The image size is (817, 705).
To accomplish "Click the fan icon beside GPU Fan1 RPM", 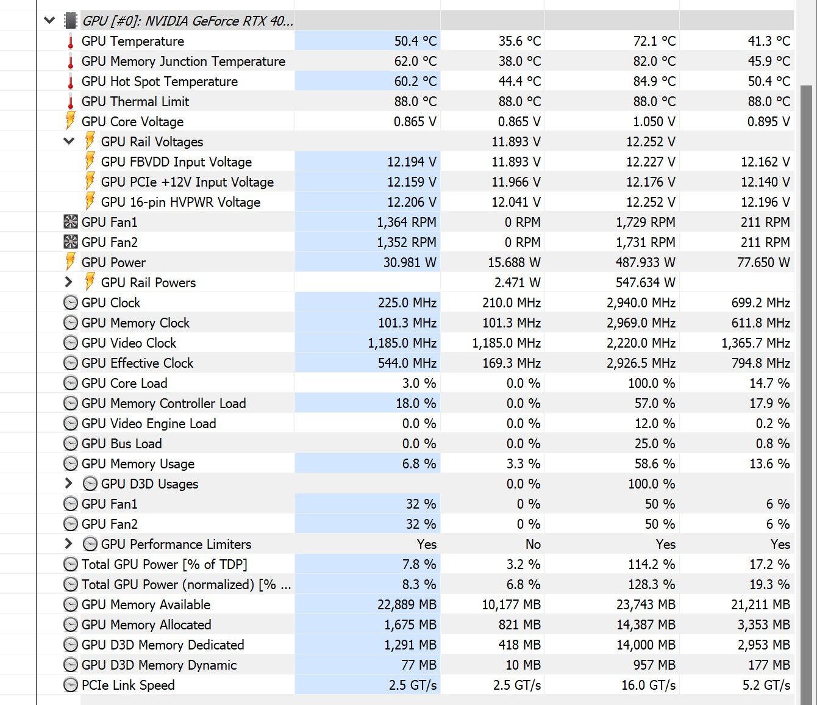I will 71,222.
